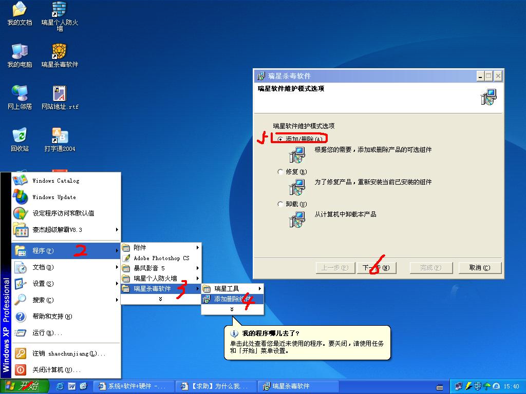This screenshot has height=394, width=526.
Task: Open the 我的文档 desktop icon
Action: (20, 13)
